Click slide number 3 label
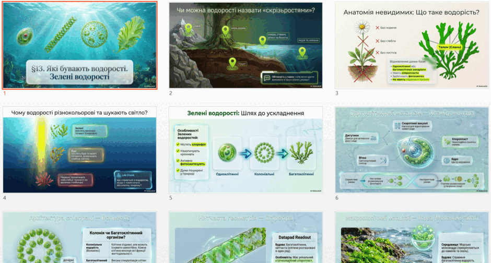 [336, 93]
